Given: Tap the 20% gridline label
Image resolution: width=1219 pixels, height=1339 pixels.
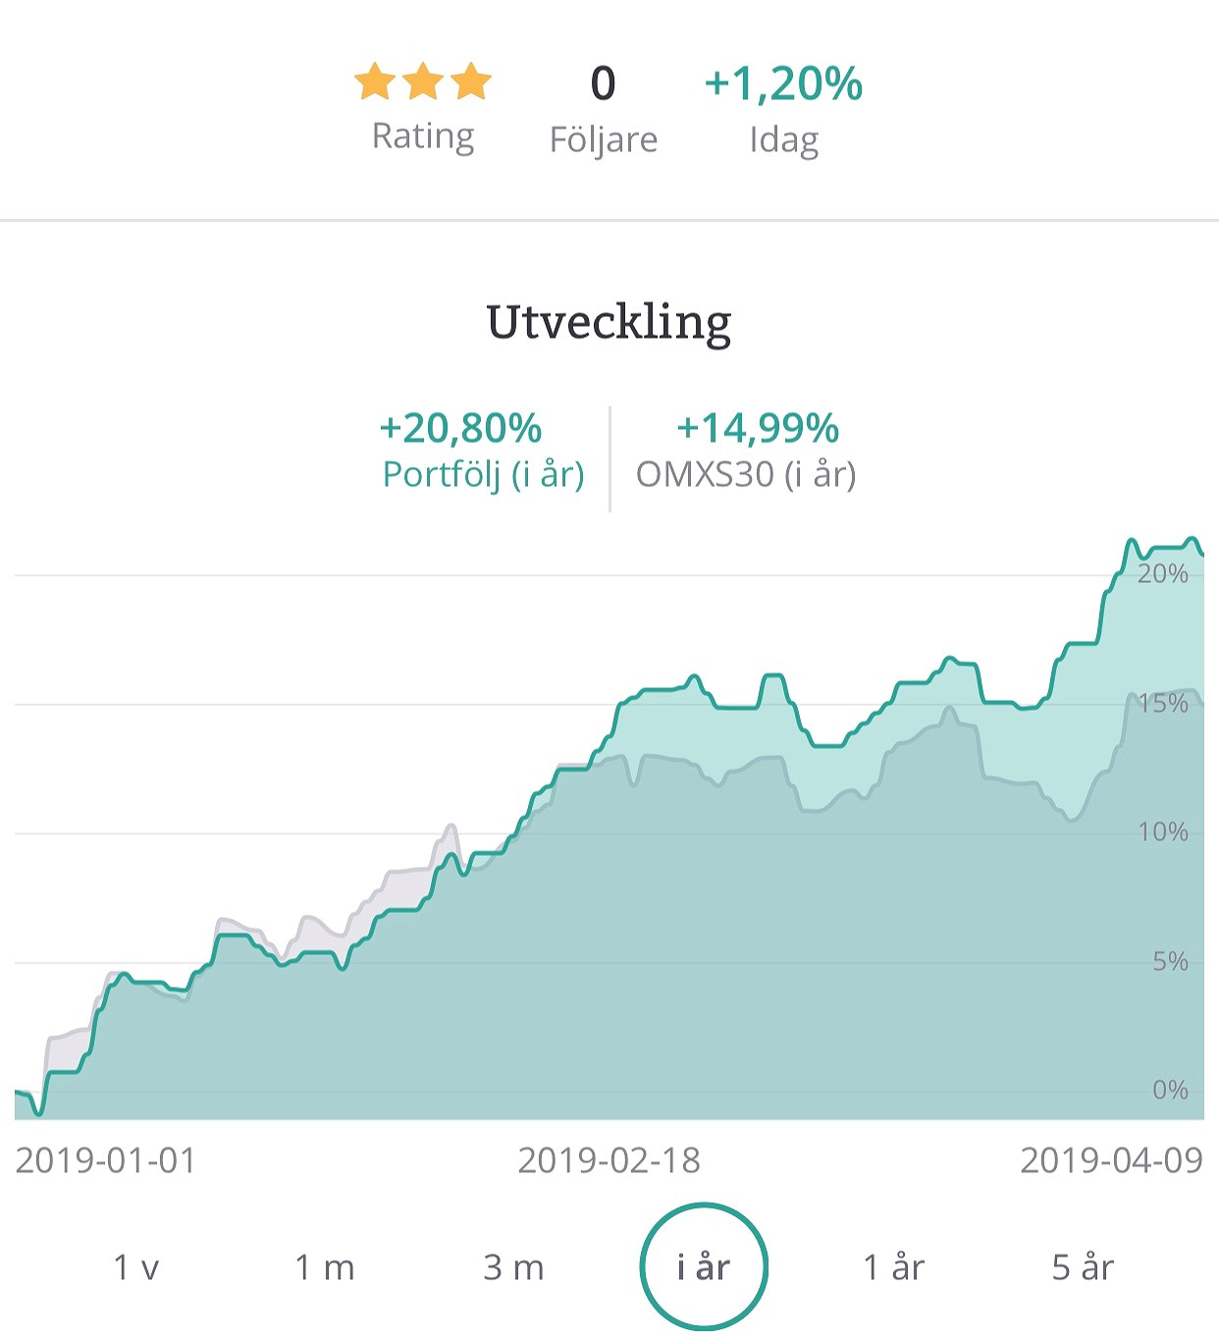Looking at the screenshot, I should coord(1163,574).
